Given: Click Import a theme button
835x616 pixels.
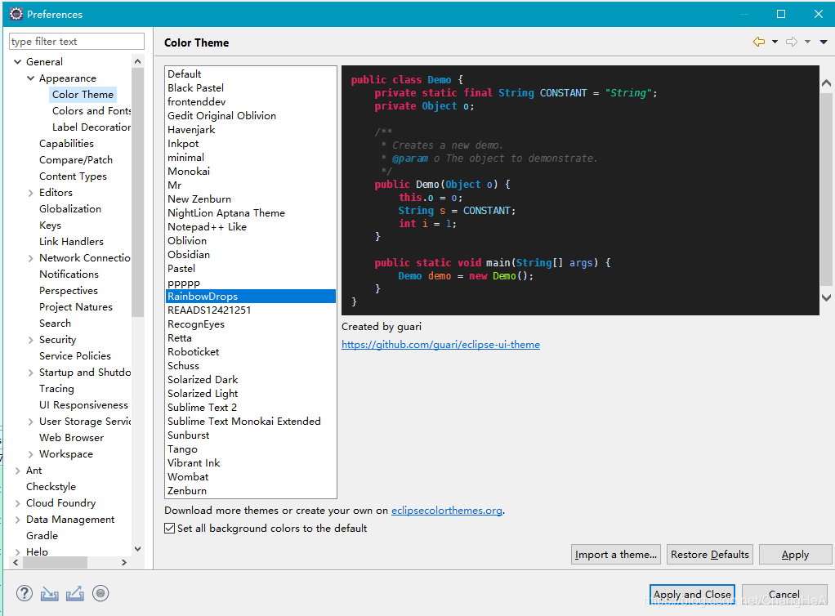Looking at the screenshot, I should [615, 554].
